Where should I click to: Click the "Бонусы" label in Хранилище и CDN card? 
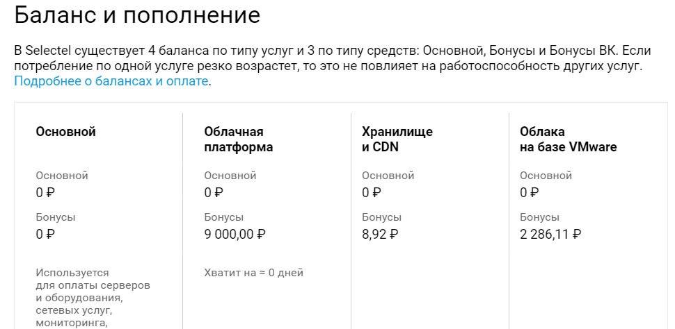tap(382, 217)
